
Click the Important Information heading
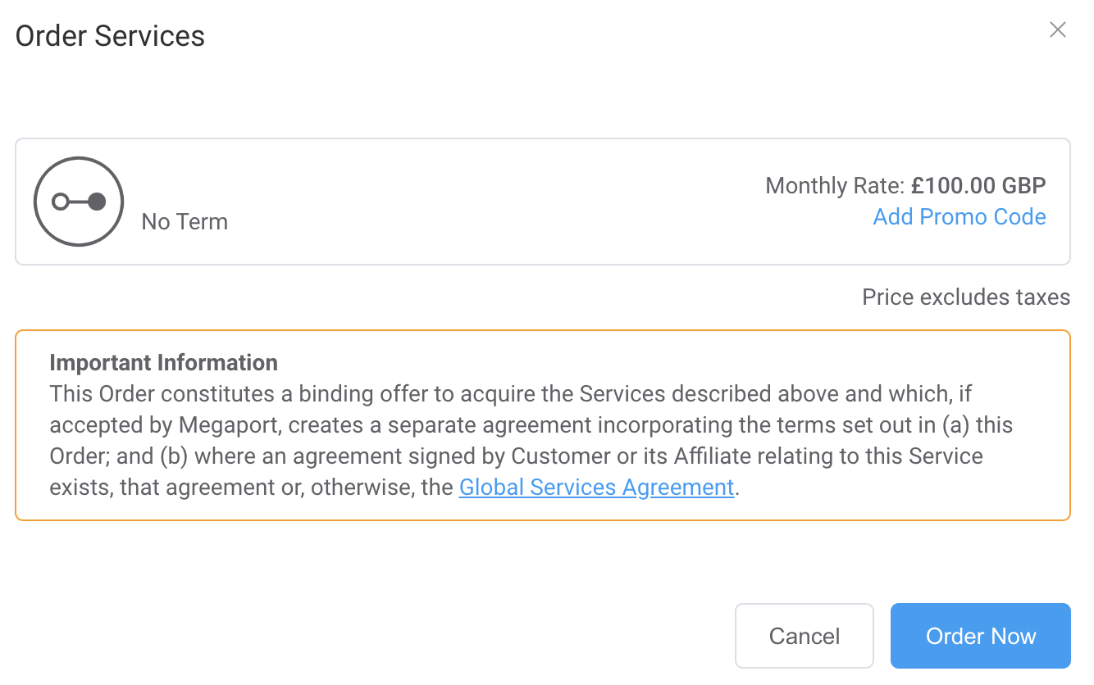[x=164, y=363]
